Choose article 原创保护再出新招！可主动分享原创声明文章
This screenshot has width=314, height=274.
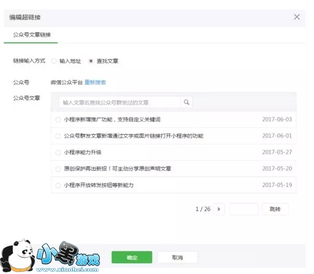58,169
